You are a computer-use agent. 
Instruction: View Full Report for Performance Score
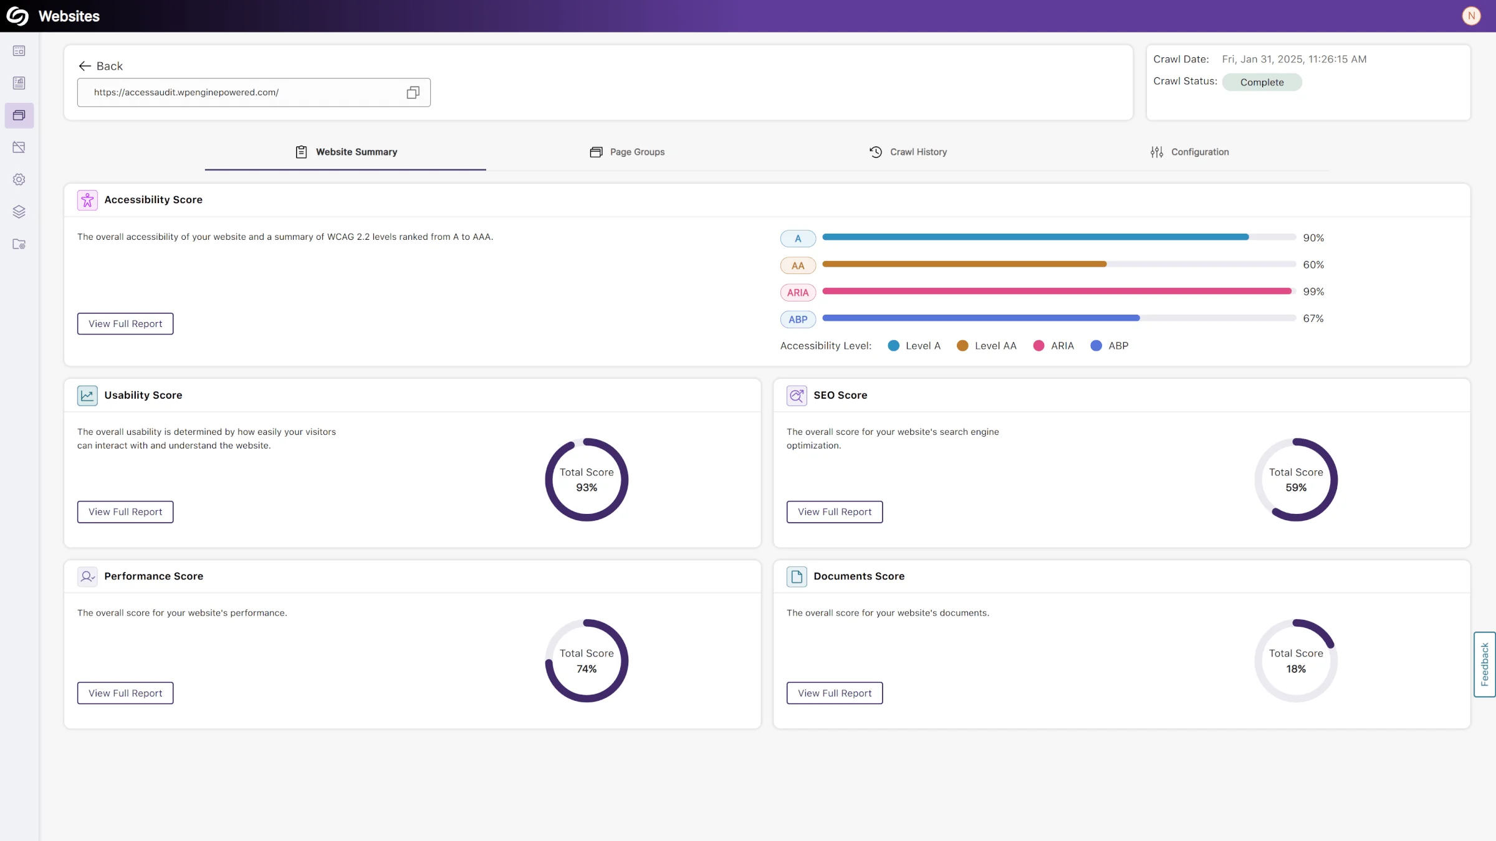point(125,693)
